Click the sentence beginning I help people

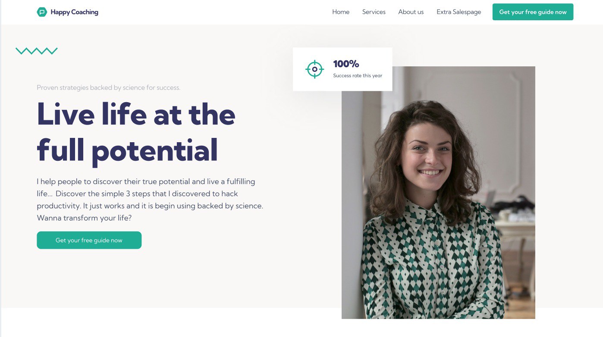(146, 181)
